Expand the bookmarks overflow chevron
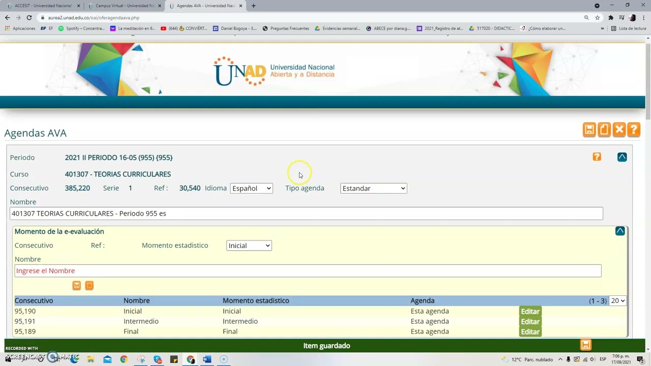The height and width of the screenshot is (366, 651). (x=602, y=28)
